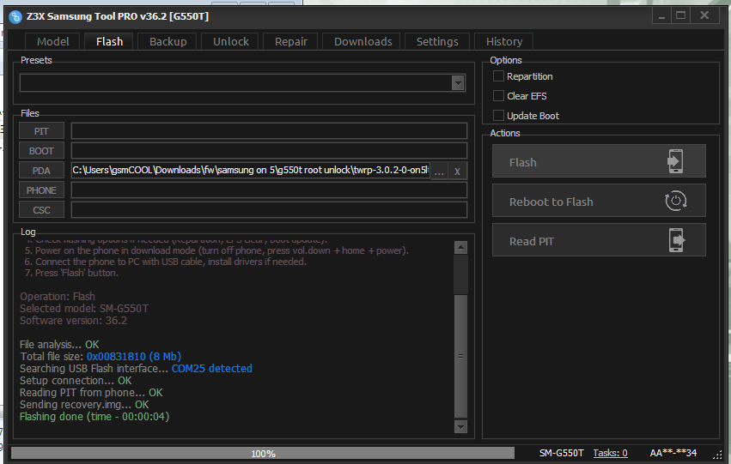The width and height of the screenshot is (731, 464).
Task: Open the Tasks: 0 link
Action: (610, 453)
